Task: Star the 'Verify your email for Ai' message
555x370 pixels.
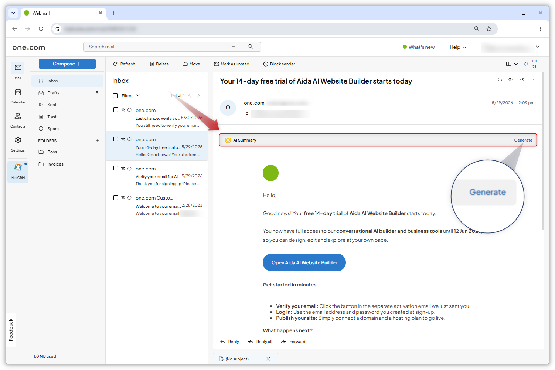Action: pyautogui.click(x=123, y=168)
